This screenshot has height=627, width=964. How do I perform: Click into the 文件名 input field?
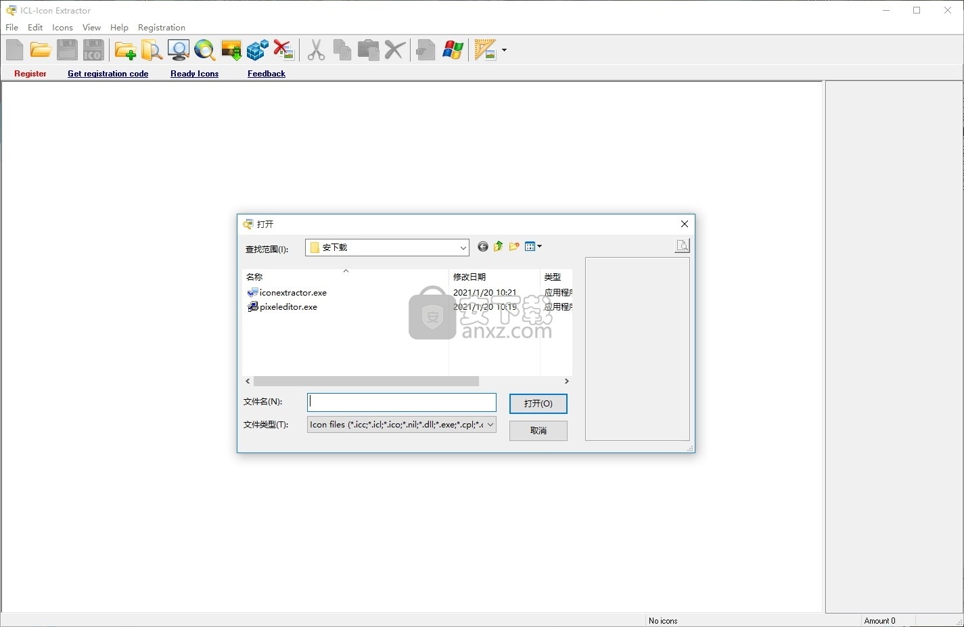[x=402, y=402]
